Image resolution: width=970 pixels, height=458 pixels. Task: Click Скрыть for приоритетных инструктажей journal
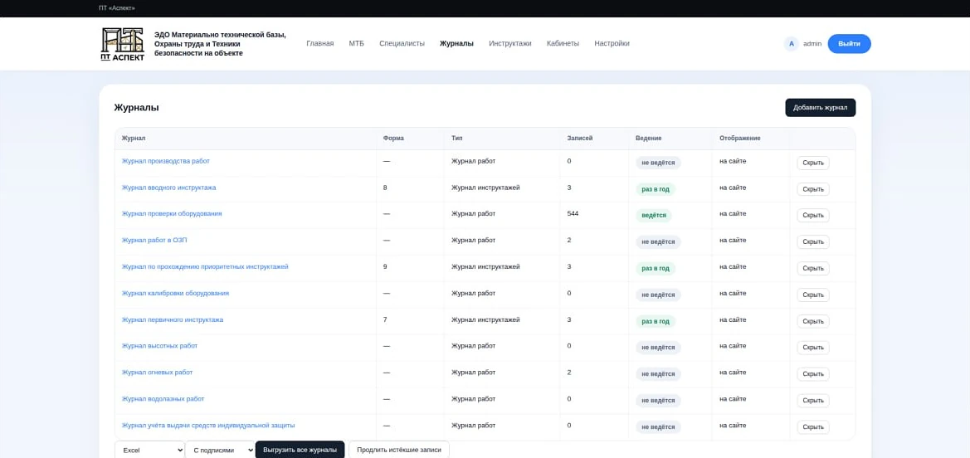(813, 269)
